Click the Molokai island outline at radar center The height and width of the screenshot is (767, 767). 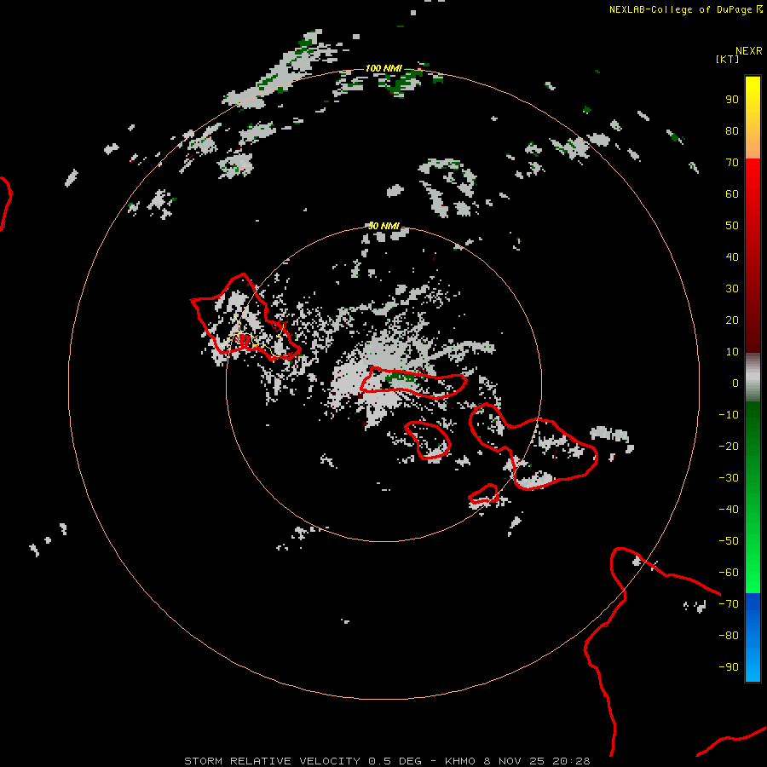413,383
